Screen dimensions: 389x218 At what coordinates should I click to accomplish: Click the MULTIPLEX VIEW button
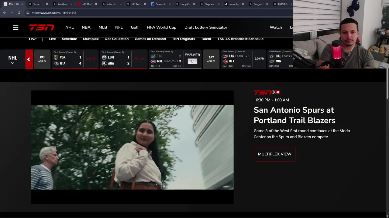click(x=275, y=154)
